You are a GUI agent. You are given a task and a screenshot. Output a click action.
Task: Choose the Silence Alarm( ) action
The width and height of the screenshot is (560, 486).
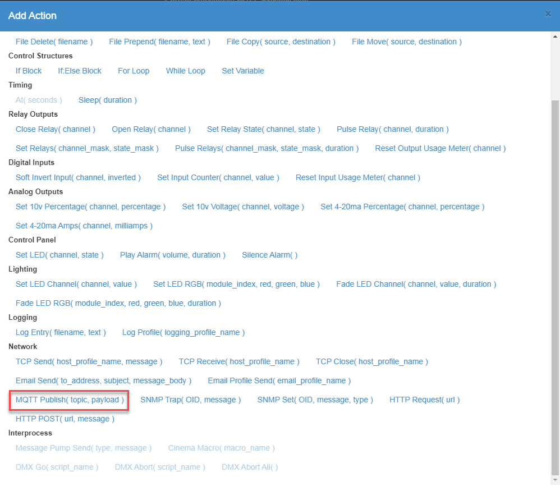270,255
